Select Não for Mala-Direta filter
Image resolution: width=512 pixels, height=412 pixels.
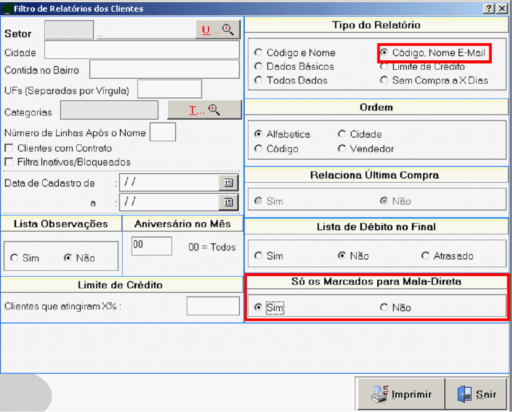[x=384, y=308]
